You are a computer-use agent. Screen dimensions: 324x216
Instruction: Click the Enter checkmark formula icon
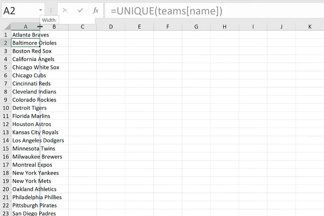tap(80, 11)
